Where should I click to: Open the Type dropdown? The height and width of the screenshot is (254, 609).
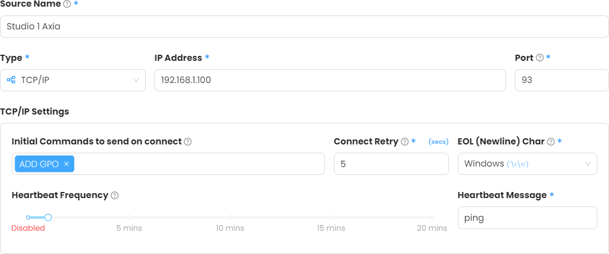point(73,80)
